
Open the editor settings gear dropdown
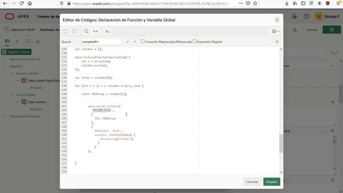tap(275, 31)
